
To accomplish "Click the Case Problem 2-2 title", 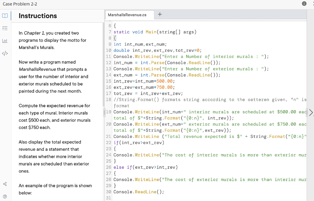I will tap(21, 4).
